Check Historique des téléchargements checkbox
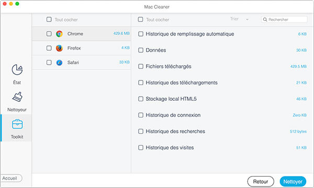Viewport: 314px width, 188px height. coord(141,83)
